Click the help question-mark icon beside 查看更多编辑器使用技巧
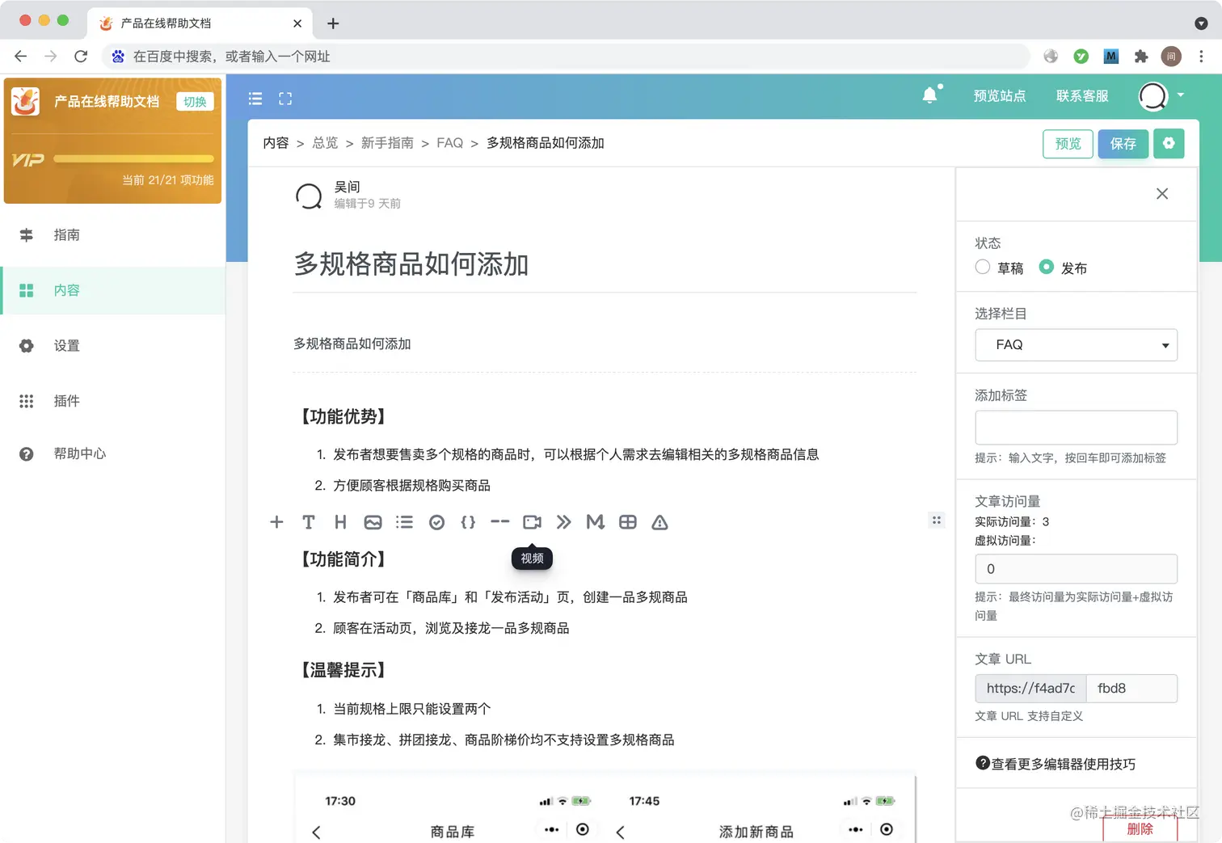The width and height of the screenshot is (1222, 843). [983, 763]
